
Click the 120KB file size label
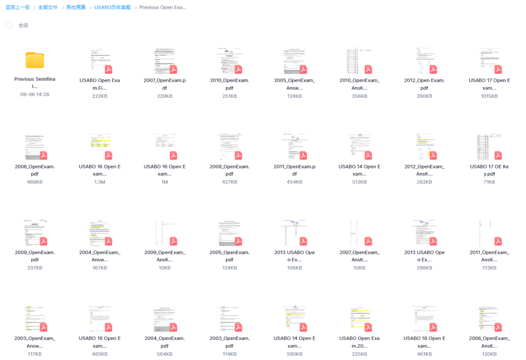click(x=489, y=354)
